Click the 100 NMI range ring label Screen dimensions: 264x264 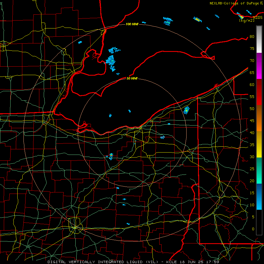[x=132, y=24]
